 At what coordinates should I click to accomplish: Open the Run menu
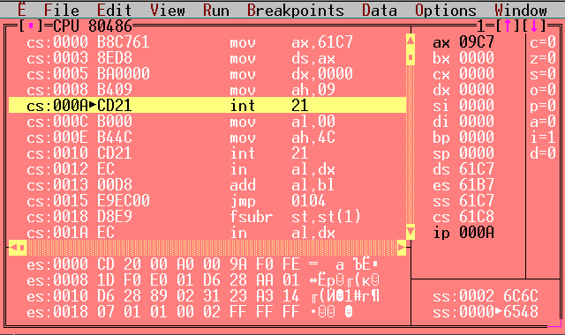point(216,10)
